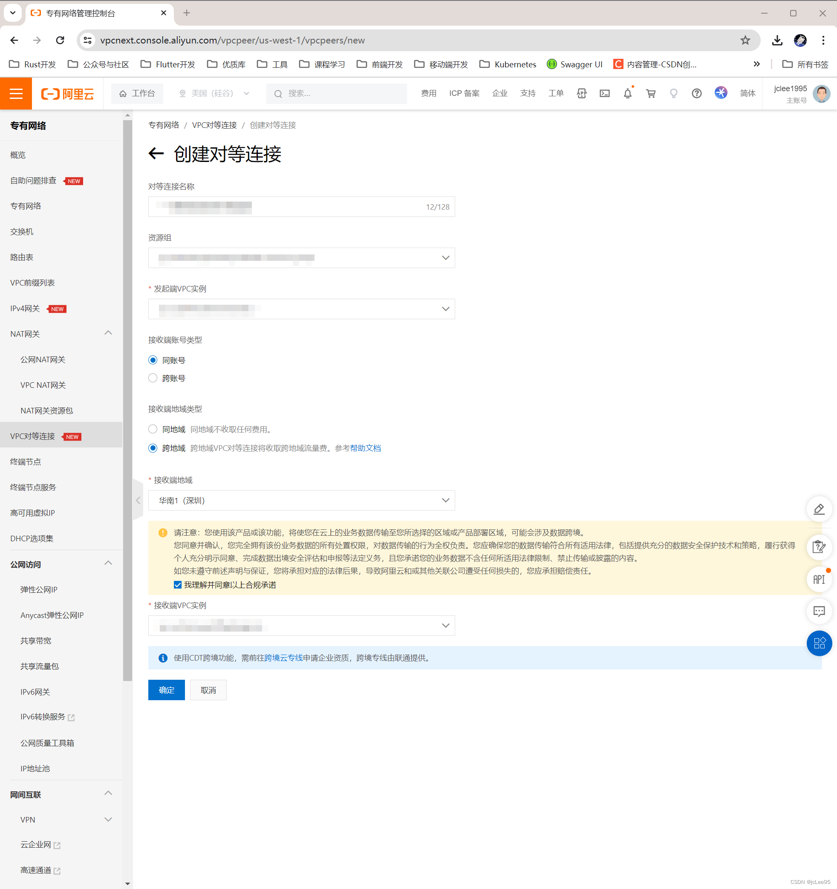837x889 pixels.
Task: Click the blue floating apps grid icon
Action: tap(819, 643)
